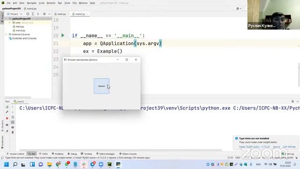Image resolution: width=300 pixels, height=169 pixels.
Task: Open the Event Log
Action: pyautogui.click(x=288, y=154)
